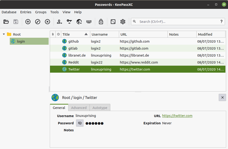Open settings gear icon

pyautogui.click(x=123, y=22)
